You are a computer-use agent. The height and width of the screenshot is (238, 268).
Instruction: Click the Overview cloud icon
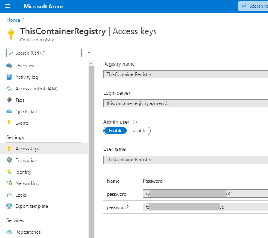[x=9, y=66]
